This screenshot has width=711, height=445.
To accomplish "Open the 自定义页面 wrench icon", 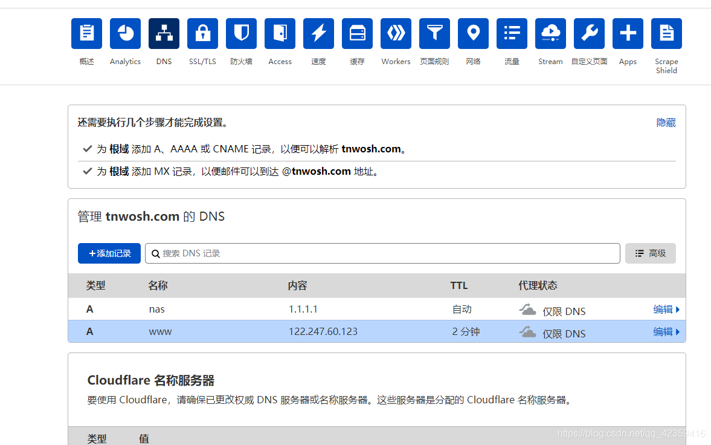I will click(x=589, y=34).
